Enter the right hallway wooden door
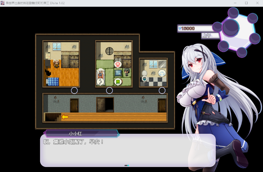 point(162,105)
